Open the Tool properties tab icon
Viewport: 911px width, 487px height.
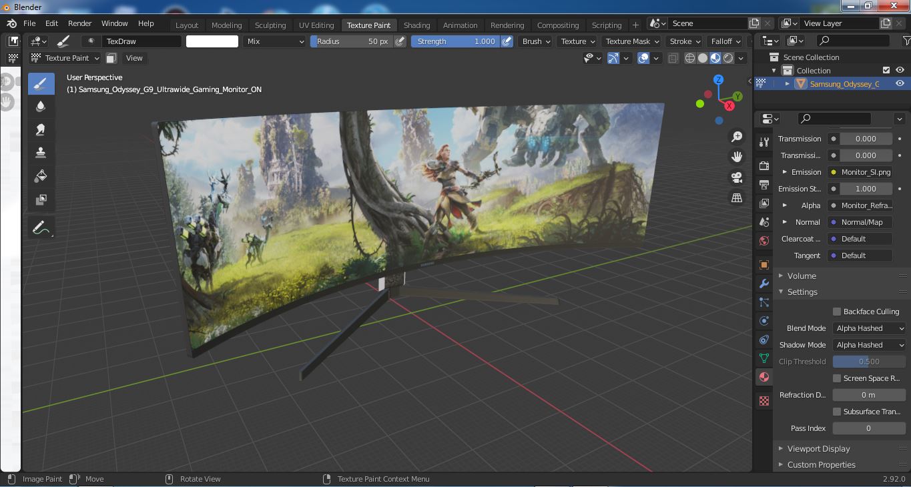point(764,141)
